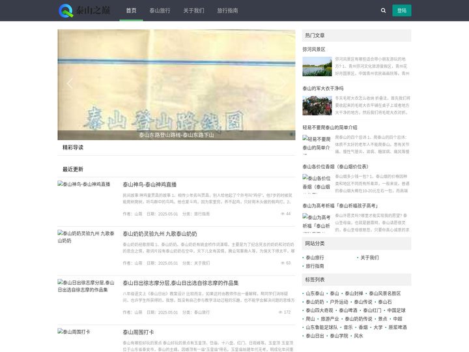
Task: Select tag 泰山日出 in tag list
Action: click(315, 336)
